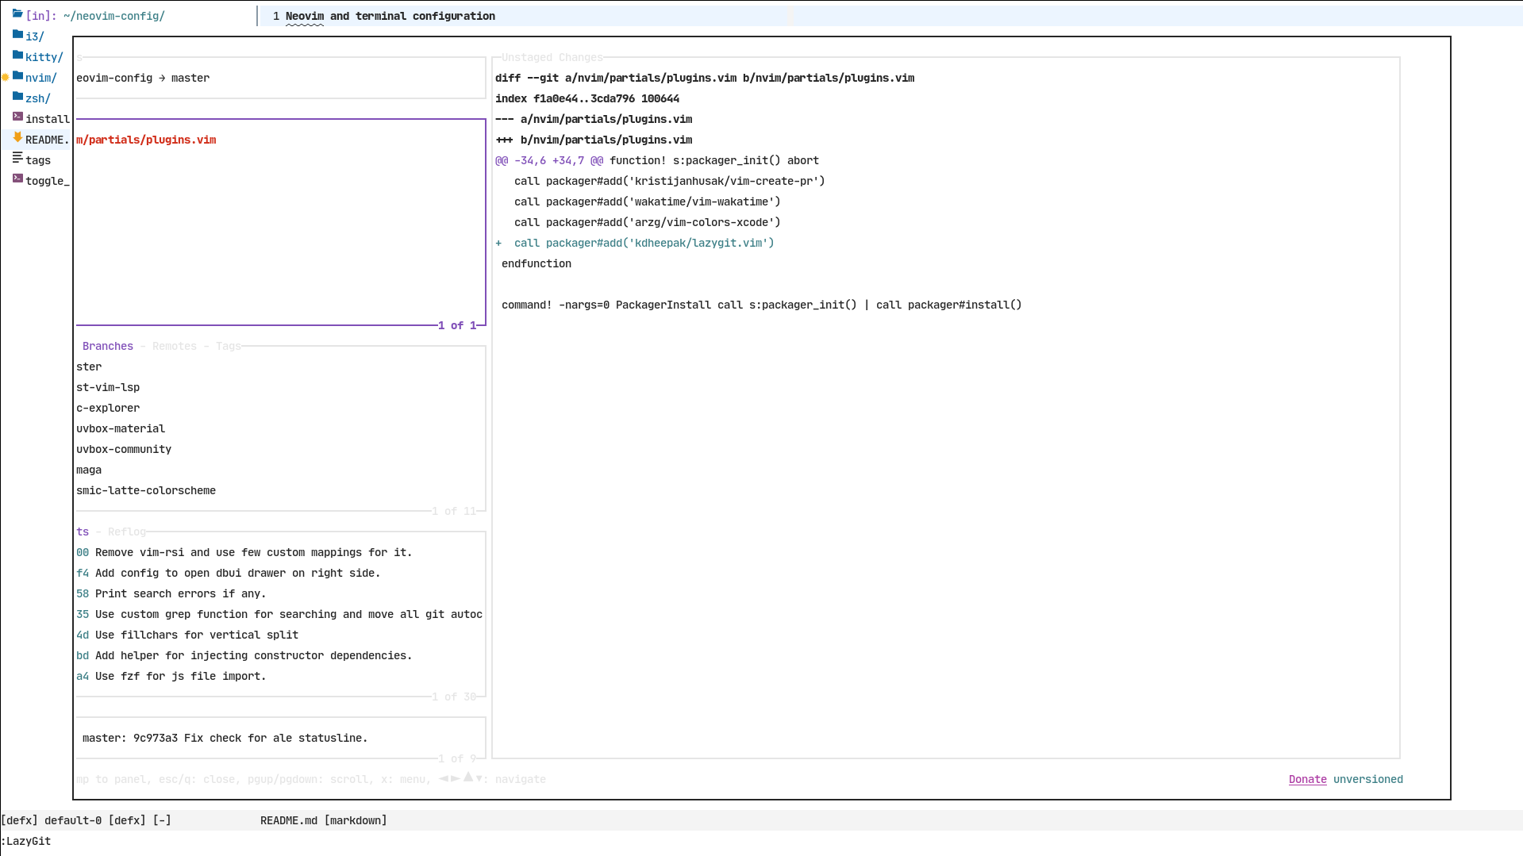Viewport: 1523px width, 856px height.
Task: Click the ~/neovim-config/ root path
Action: (x=114, y=16)
